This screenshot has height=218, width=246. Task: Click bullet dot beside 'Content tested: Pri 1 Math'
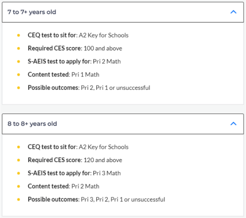18,75
